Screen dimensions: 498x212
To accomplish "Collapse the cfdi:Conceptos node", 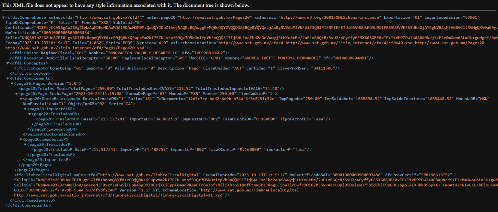I will (x=8, y=63).
